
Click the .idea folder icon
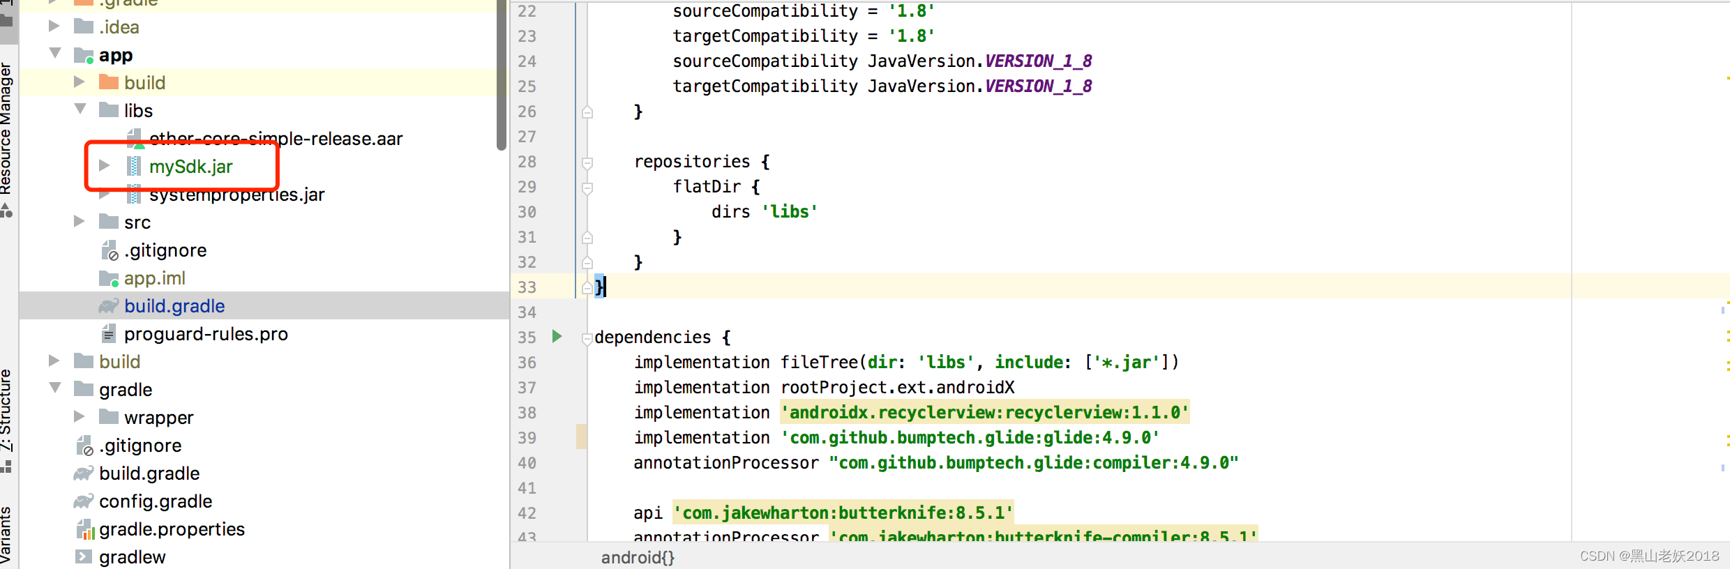[84, 26]
